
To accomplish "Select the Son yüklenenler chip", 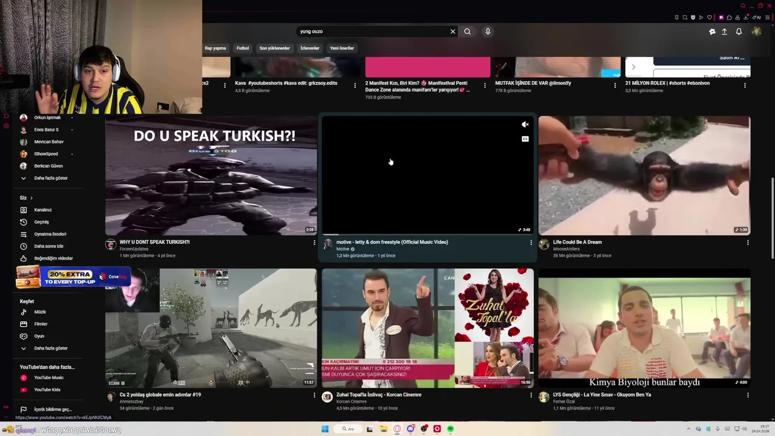I will pos(275,48).
